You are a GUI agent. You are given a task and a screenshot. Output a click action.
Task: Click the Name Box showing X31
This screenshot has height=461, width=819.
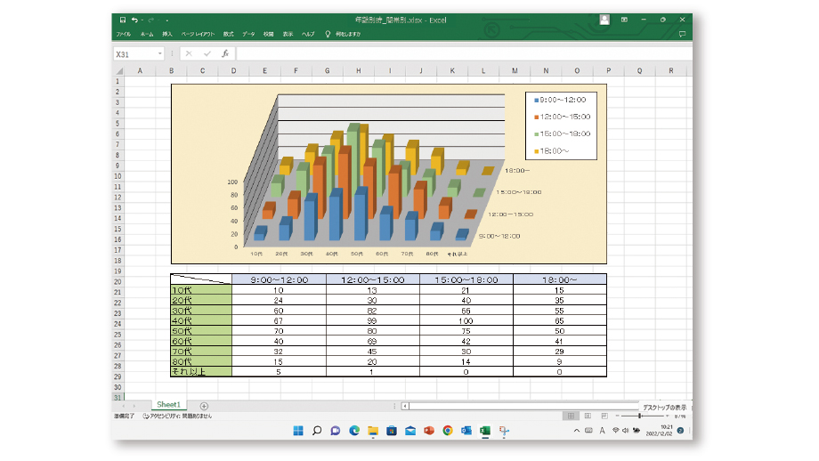point(134,53)
